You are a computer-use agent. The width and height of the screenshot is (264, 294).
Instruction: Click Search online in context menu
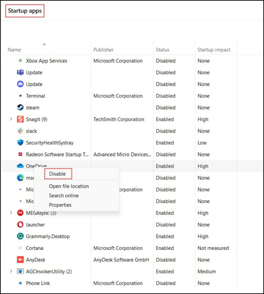[64, 196]
